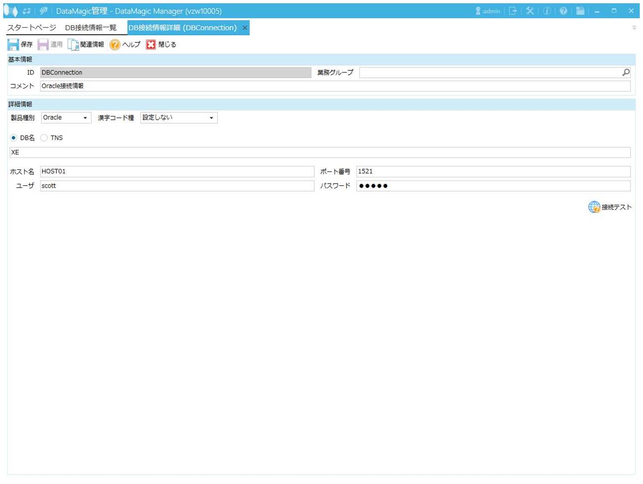
Task: Expand the 製品種別 Oracle dropdown
Action: 85,118
